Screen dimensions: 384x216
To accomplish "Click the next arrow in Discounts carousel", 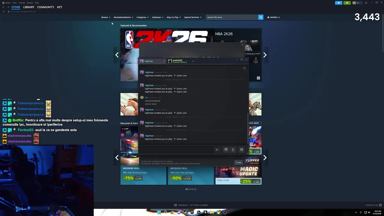I will (265, 157).
